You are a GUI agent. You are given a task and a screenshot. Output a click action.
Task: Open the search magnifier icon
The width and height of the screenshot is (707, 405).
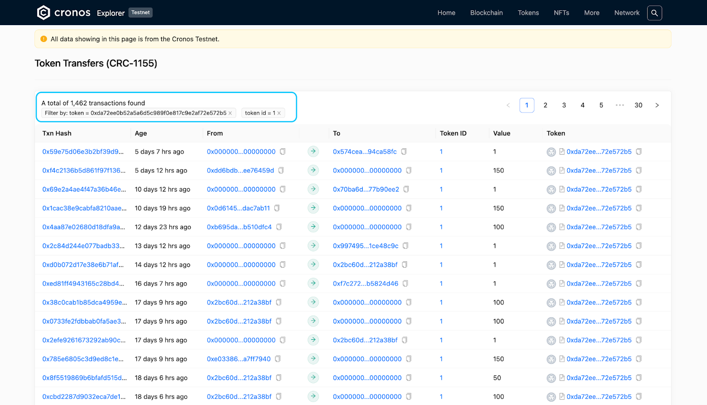654,13
